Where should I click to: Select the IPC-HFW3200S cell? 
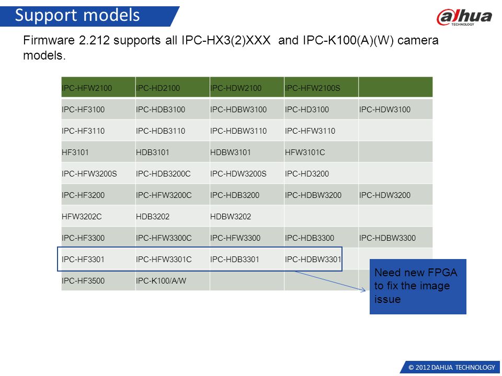click(98, 173)
